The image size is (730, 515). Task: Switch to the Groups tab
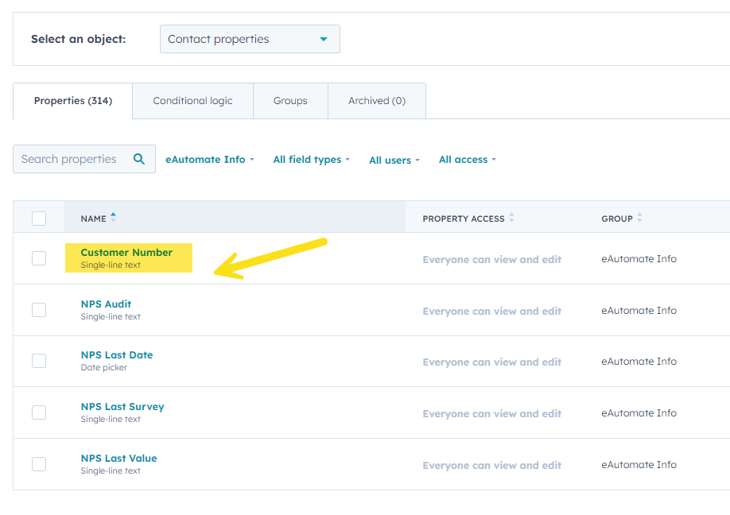290,101
